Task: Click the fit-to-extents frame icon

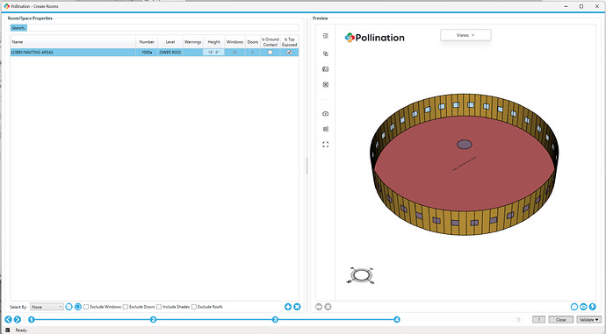Action: coord(326,145)
